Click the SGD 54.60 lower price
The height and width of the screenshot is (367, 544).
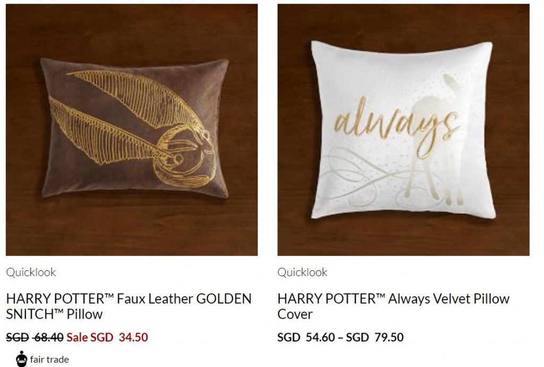pos(306,337)
